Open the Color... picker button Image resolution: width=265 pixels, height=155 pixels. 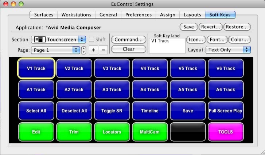[x=239, y=39]
